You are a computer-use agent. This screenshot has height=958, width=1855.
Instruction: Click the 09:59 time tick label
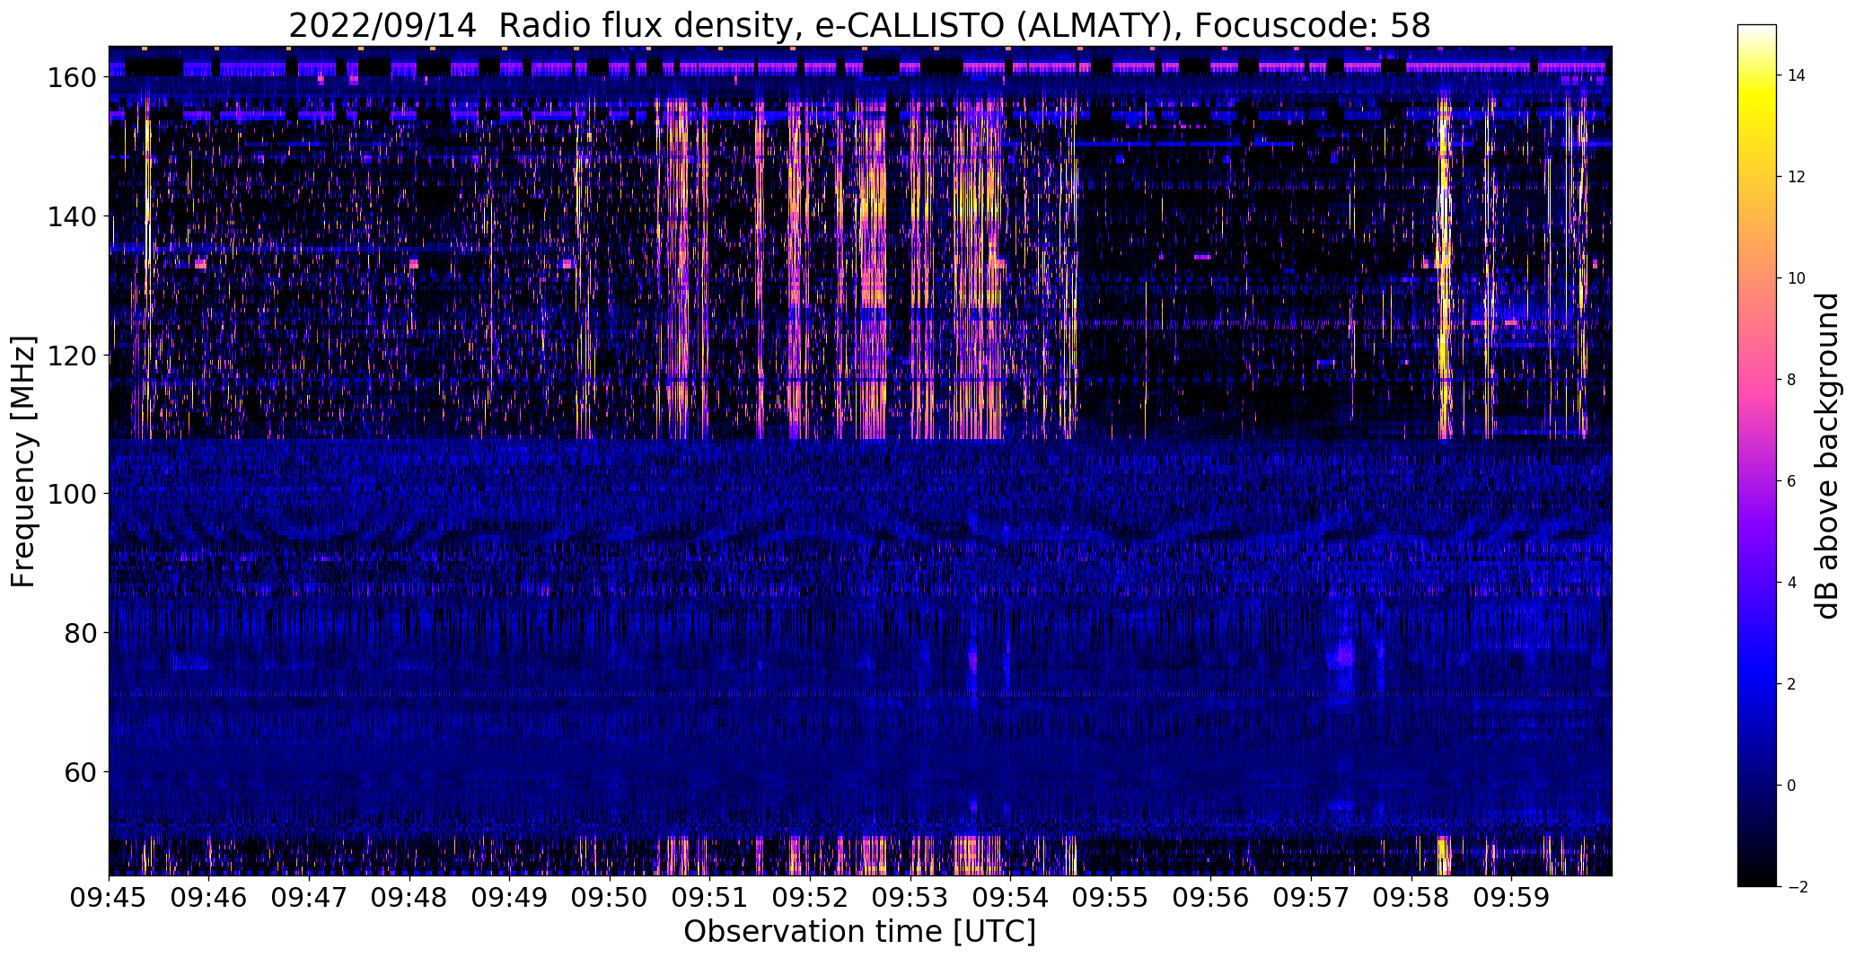pos(1511,897)
